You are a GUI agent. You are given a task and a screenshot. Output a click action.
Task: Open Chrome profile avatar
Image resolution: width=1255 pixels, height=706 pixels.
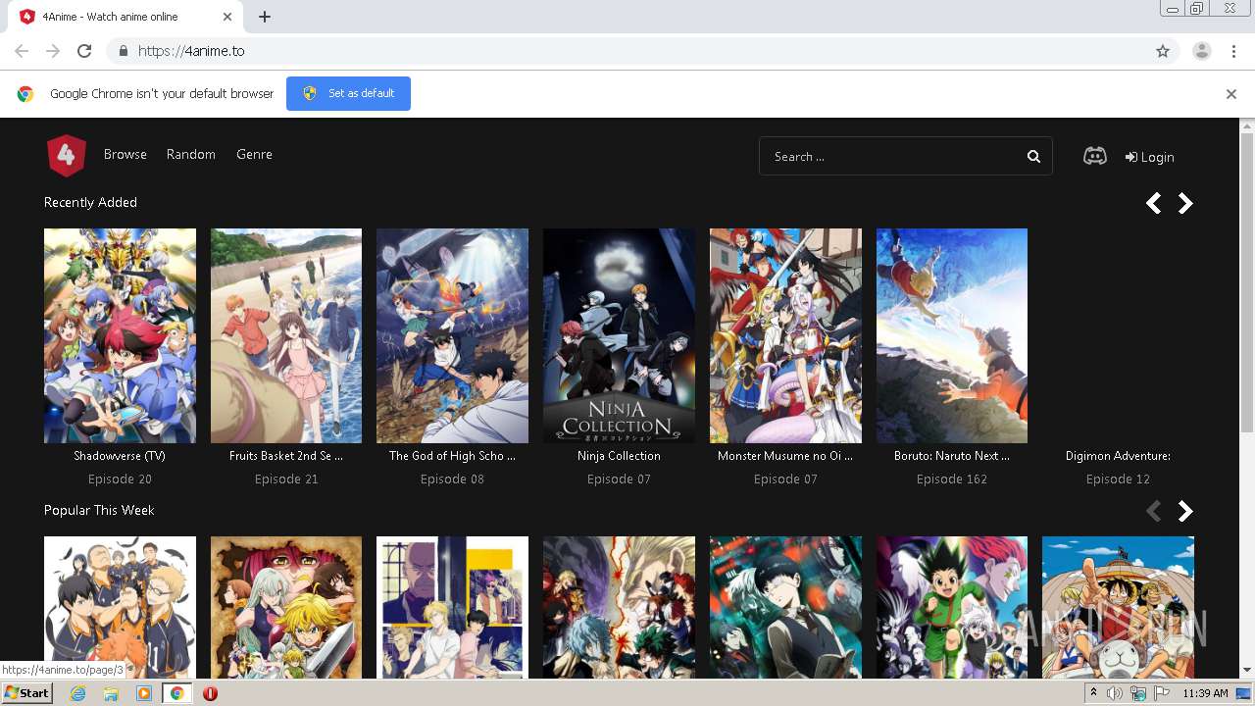click(x=1202, y=51)
